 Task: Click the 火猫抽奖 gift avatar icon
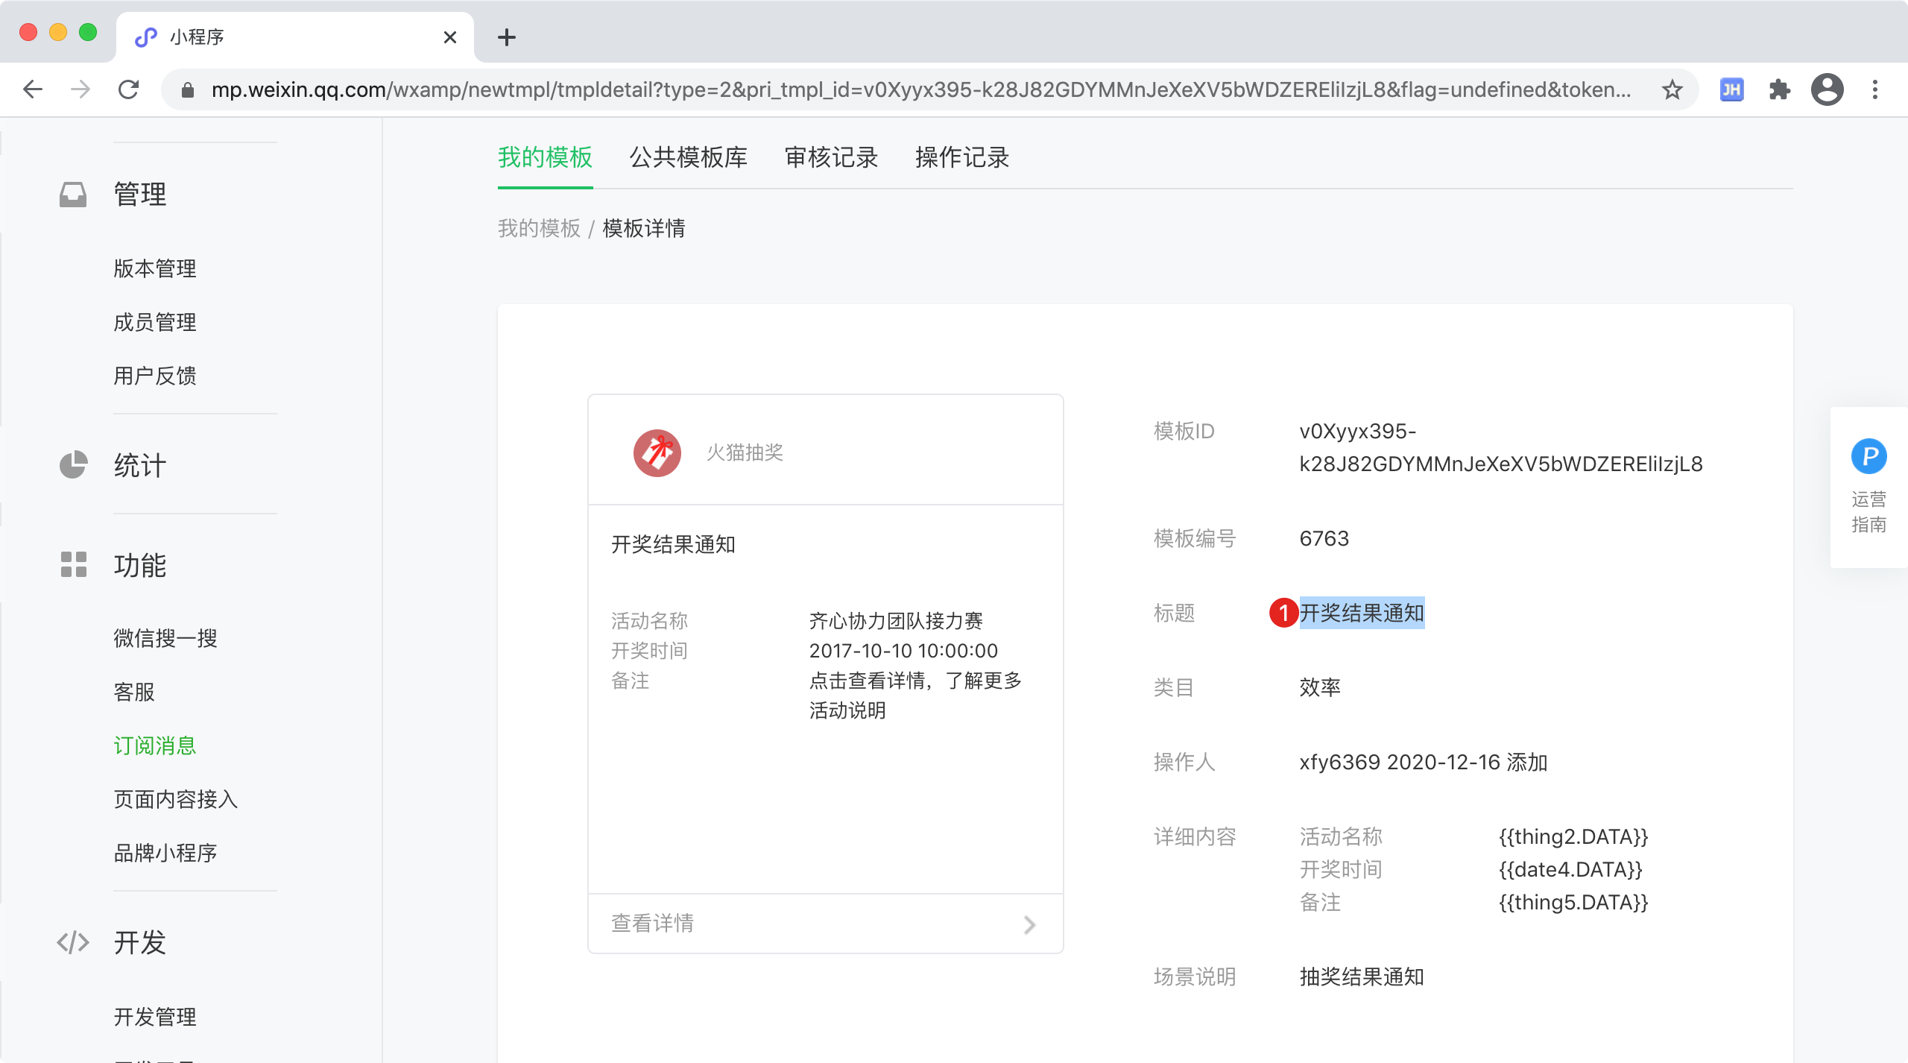657,452
